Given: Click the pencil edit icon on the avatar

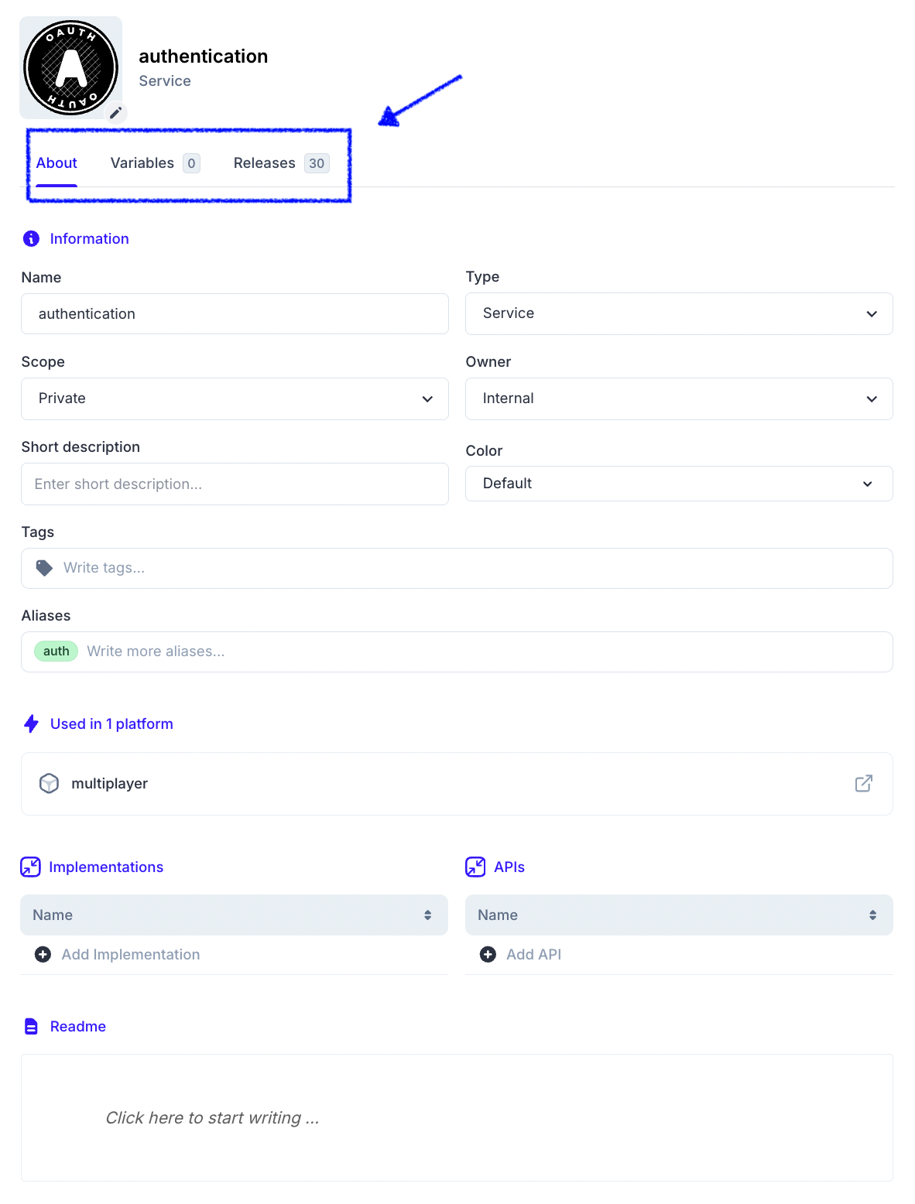Looking at the screenshot, I should (115, 113).
